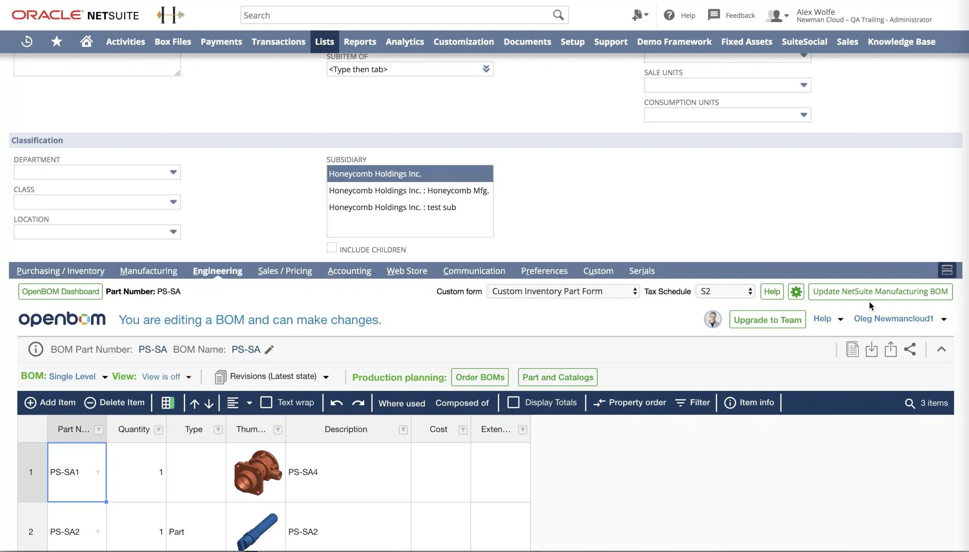Open the Help question mark icon
This screenshot has height=552, width=969.
(669, 15)
